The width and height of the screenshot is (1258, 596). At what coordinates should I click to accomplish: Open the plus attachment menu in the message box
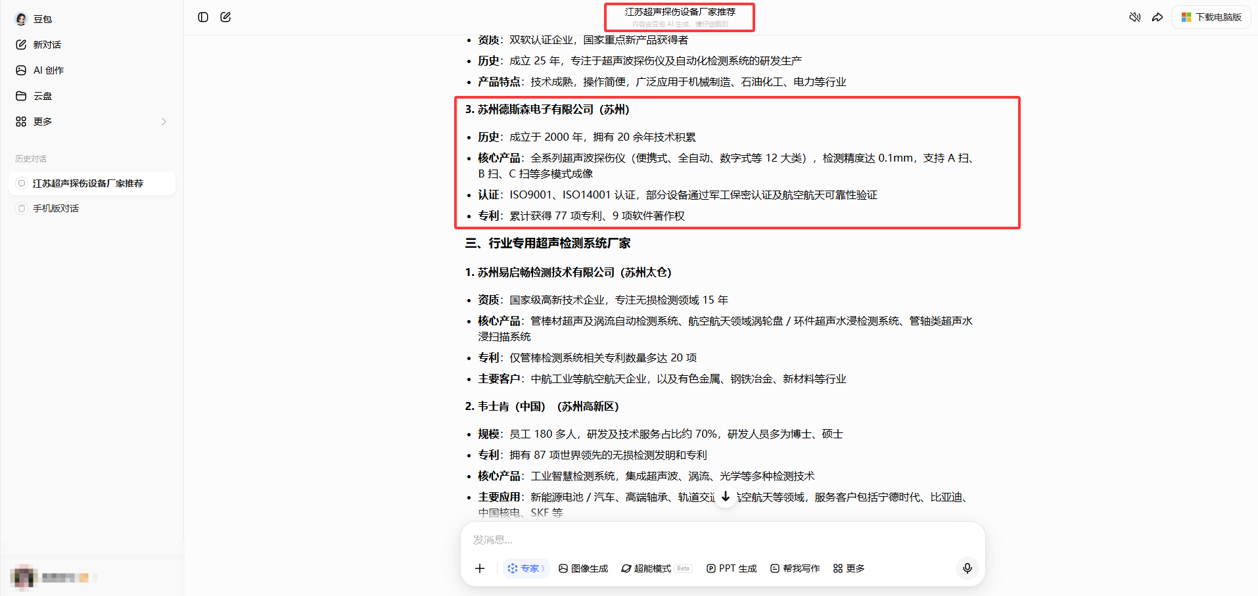480,568
